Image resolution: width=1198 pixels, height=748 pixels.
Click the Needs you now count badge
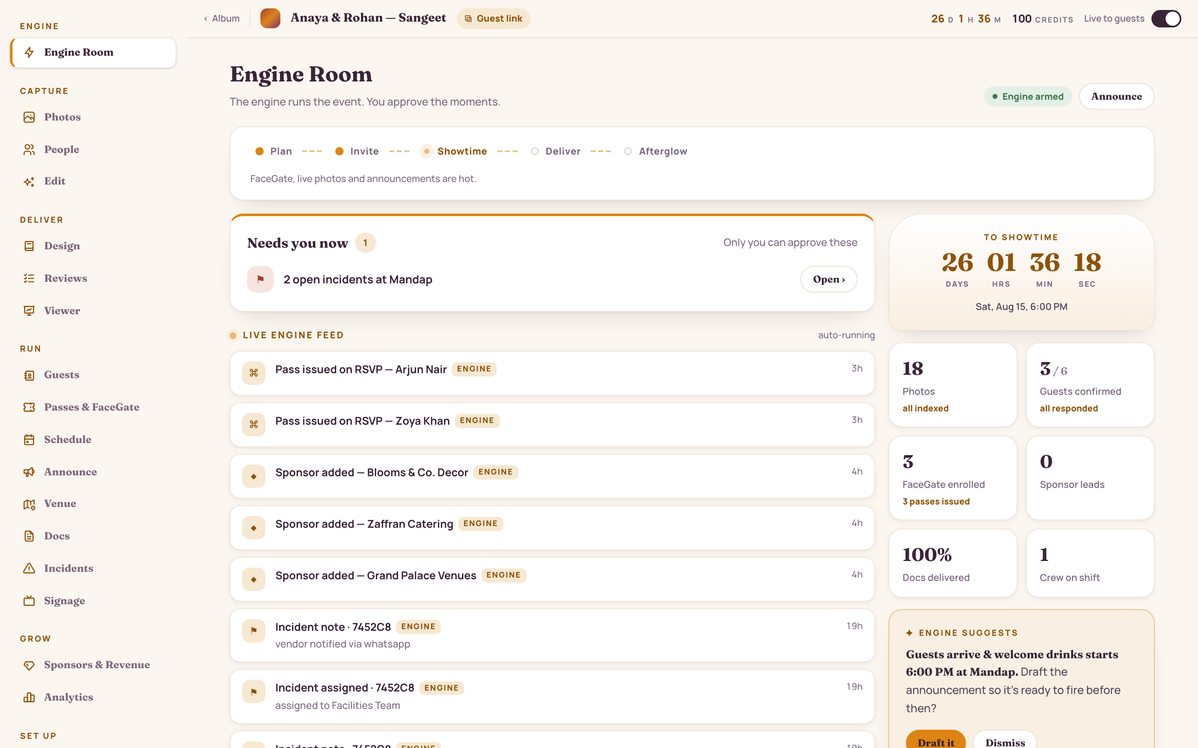(x=365, y=243)
